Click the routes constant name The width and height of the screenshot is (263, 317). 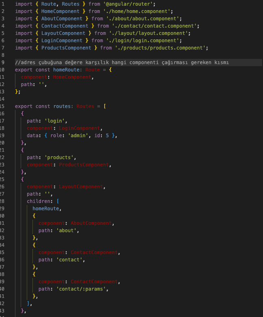tap(62, 106)
